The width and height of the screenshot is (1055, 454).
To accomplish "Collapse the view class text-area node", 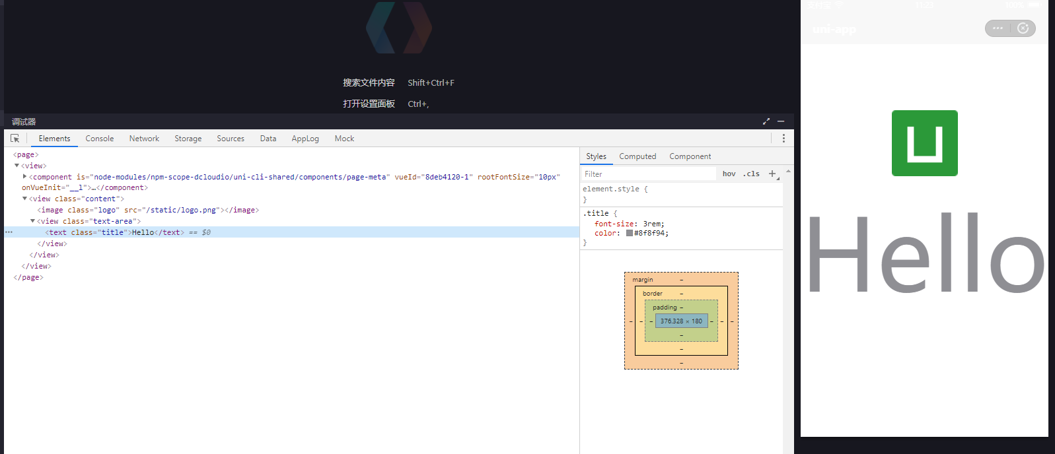I will point(33,221).
